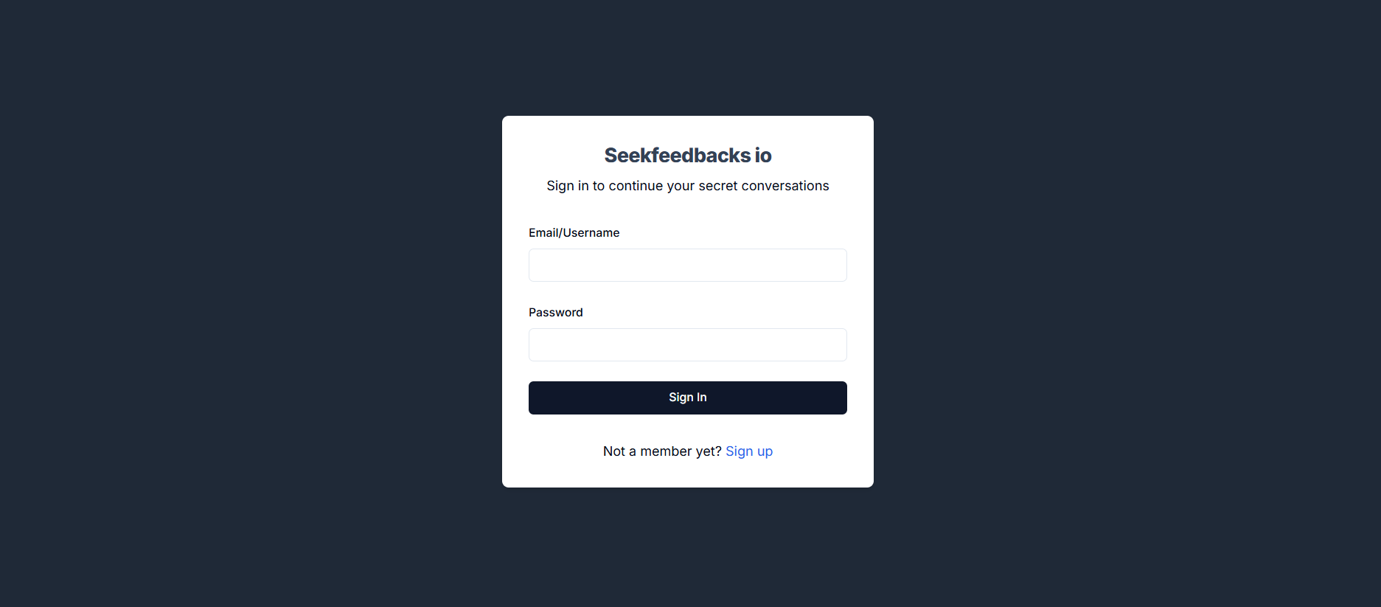Submit the form via Sign In

(687, 398)
